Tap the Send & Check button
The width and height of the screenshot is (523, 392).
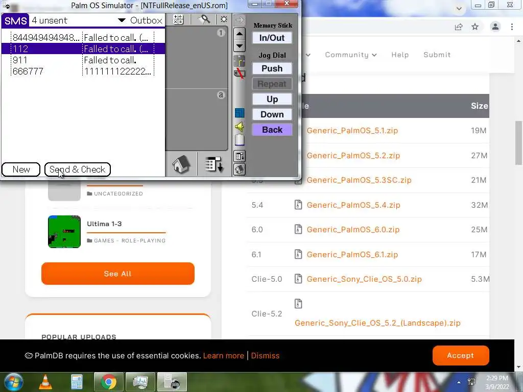78,169
